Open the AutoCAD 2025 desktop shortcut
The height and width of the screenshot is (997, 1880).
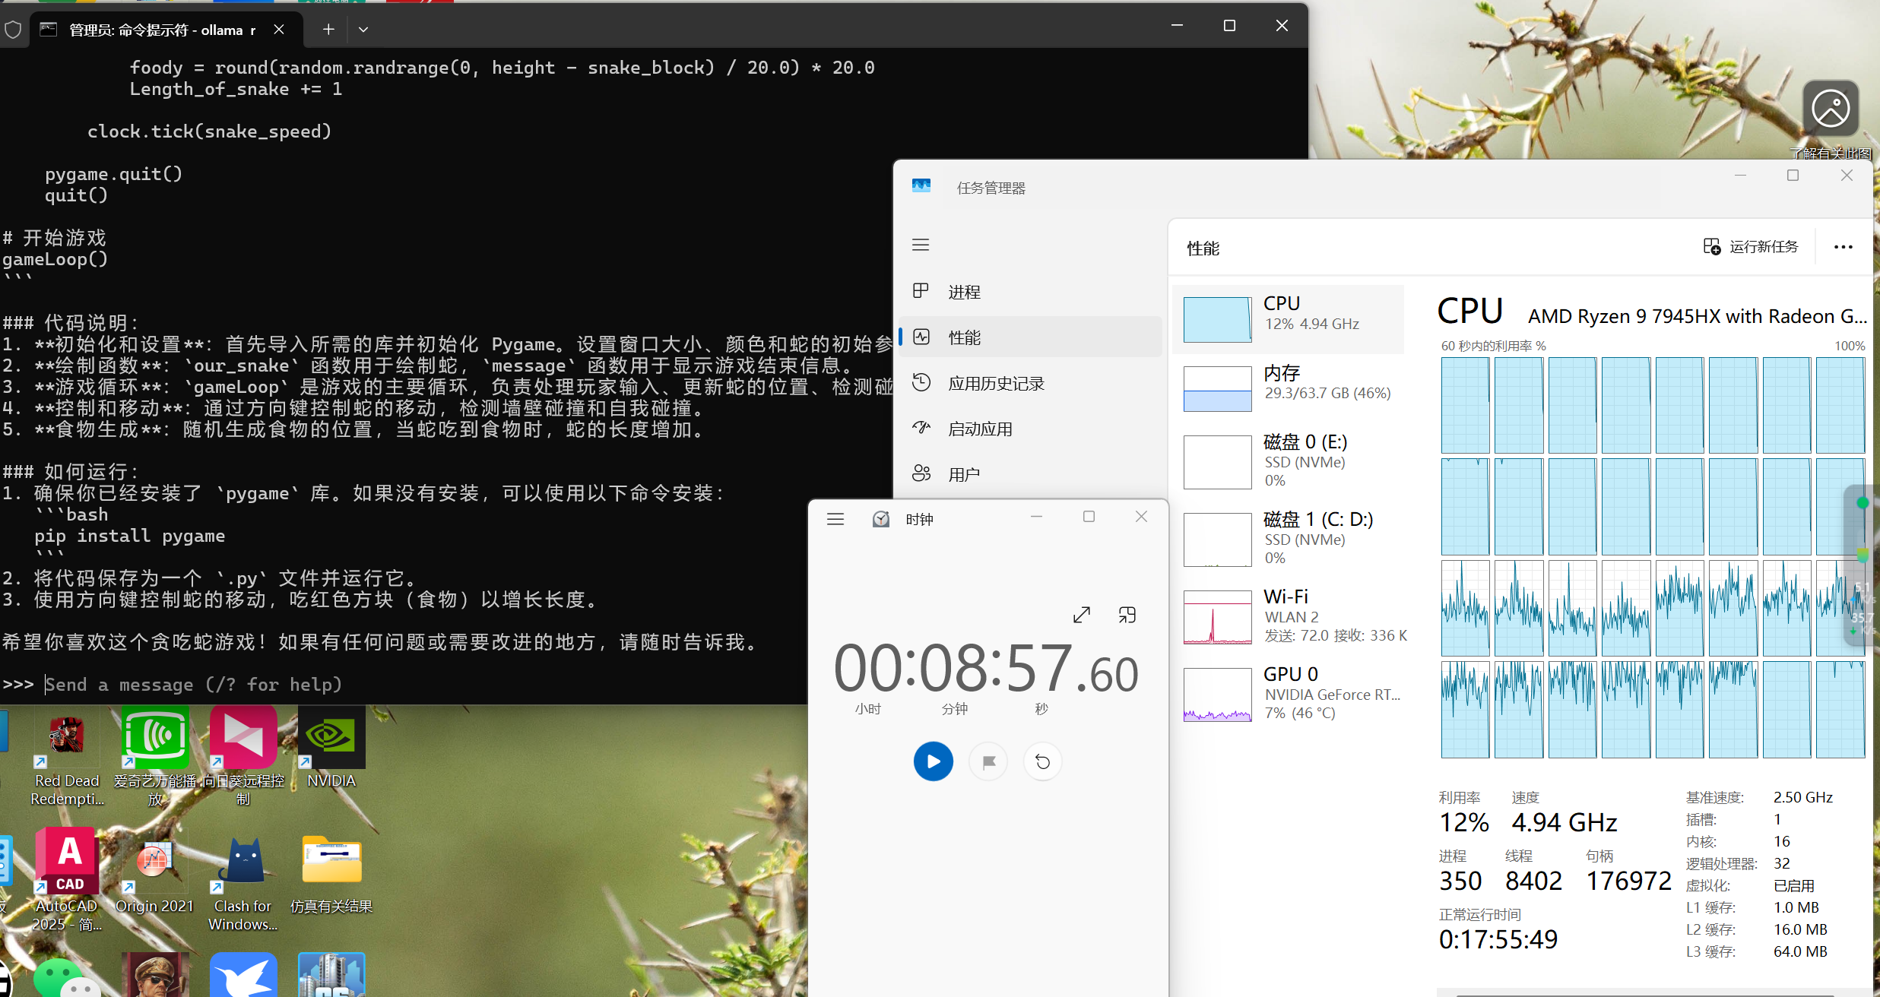pyautogui.click(x=65, y=861)
